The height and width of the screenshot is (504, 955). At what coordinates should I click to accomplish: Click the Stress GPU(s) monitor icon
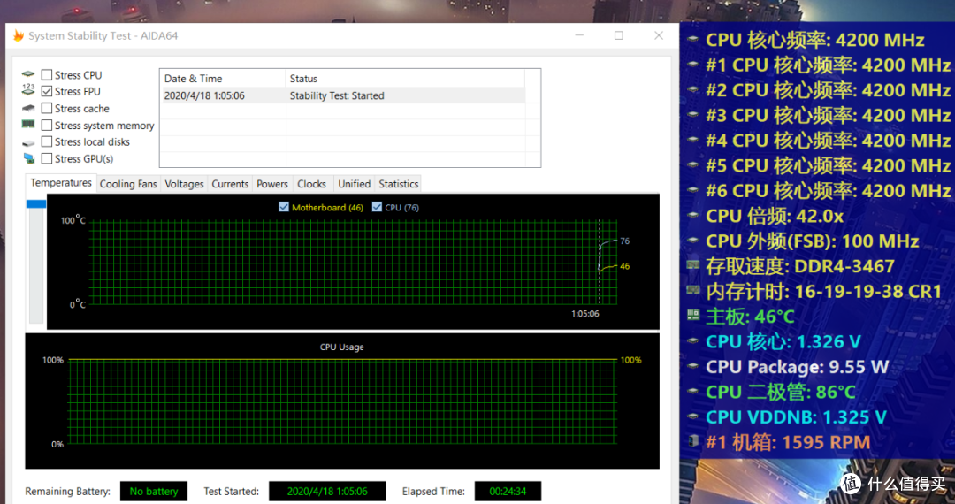tap(28, 159)
